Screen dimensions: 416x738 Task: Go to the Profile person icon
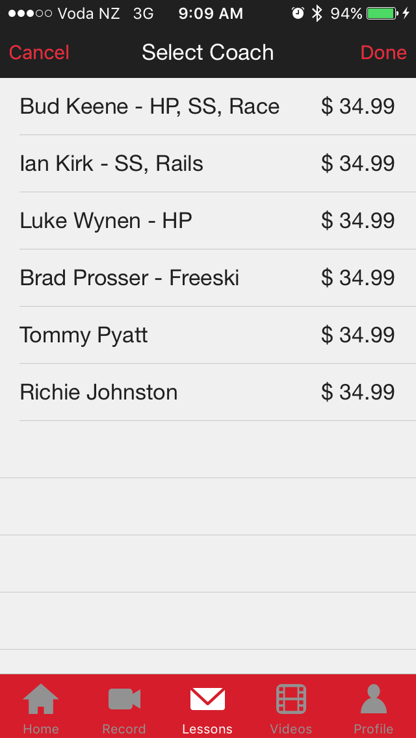coord(374,700)
